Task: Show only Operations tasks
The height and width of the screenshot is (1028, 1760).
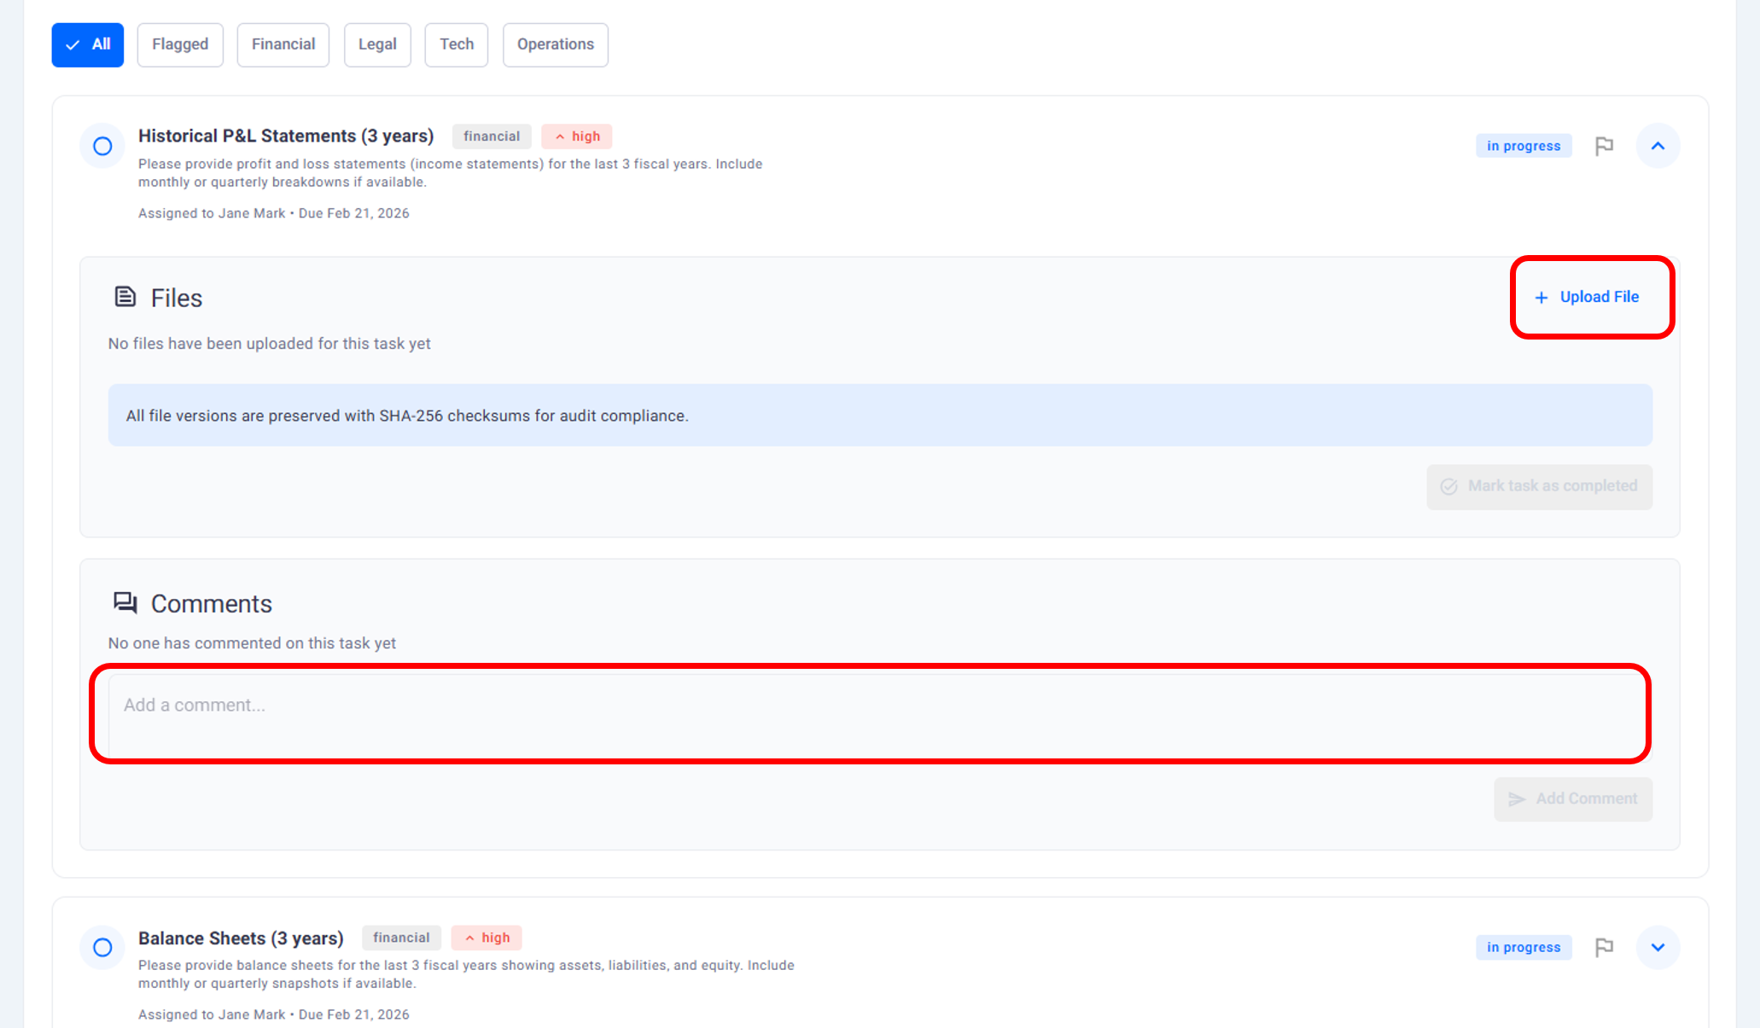Action: pos(555,44)
